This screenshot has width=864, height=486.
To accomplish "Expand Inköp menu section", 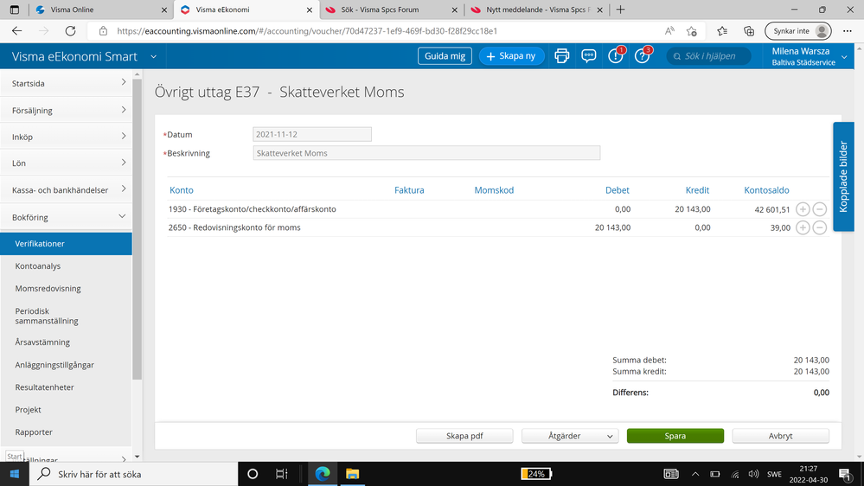I will (66, 137).
